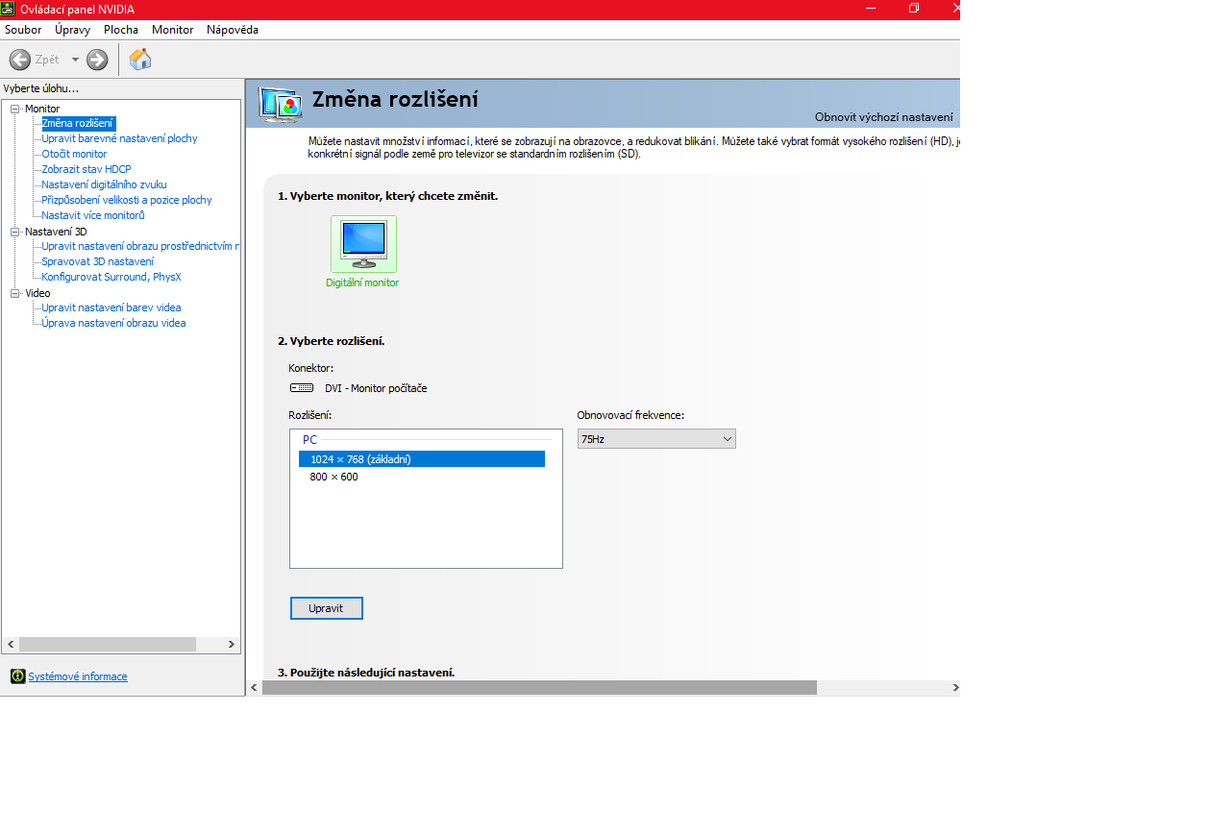Click the DVI connector icon
This screenshot has height=835, width=1210.
(x=302, y=388)
